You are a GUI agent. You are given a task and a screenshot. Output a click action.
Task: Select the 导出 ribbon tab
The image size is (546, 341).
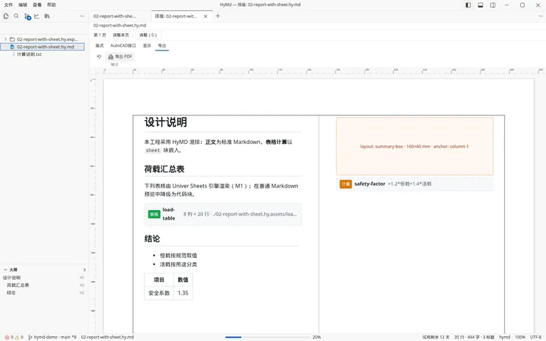point(162,46)
